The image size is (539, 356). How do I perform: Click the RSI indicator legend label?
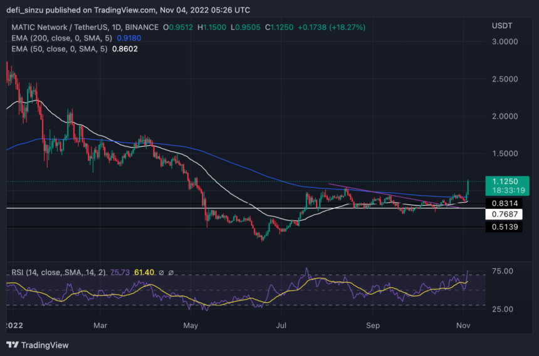click(58, 272)
